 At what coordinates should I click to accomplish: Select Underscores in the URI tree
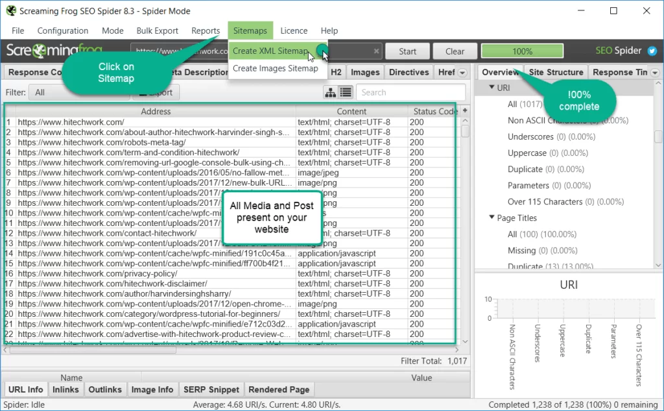[551, 136]
